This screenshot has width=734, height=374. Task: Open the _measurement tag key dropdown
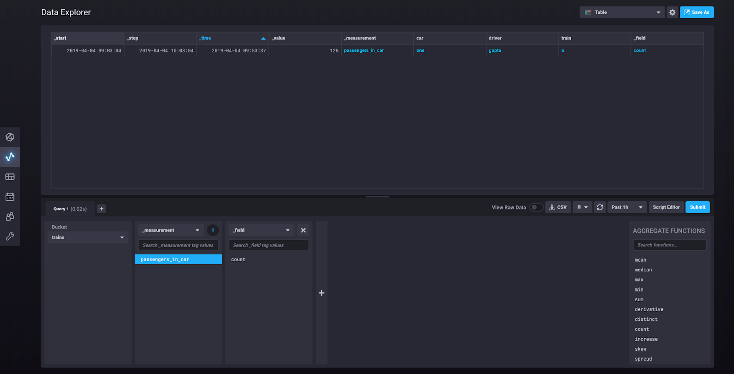[171, 230]
